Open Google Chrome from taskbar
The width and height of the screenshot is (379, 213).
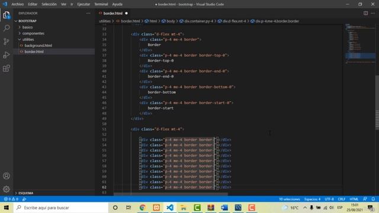point(143,208)
